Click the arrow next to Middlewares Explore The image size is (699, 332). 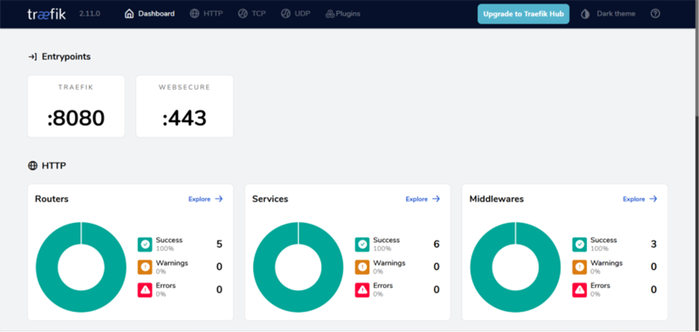click(x=654, y=199)
